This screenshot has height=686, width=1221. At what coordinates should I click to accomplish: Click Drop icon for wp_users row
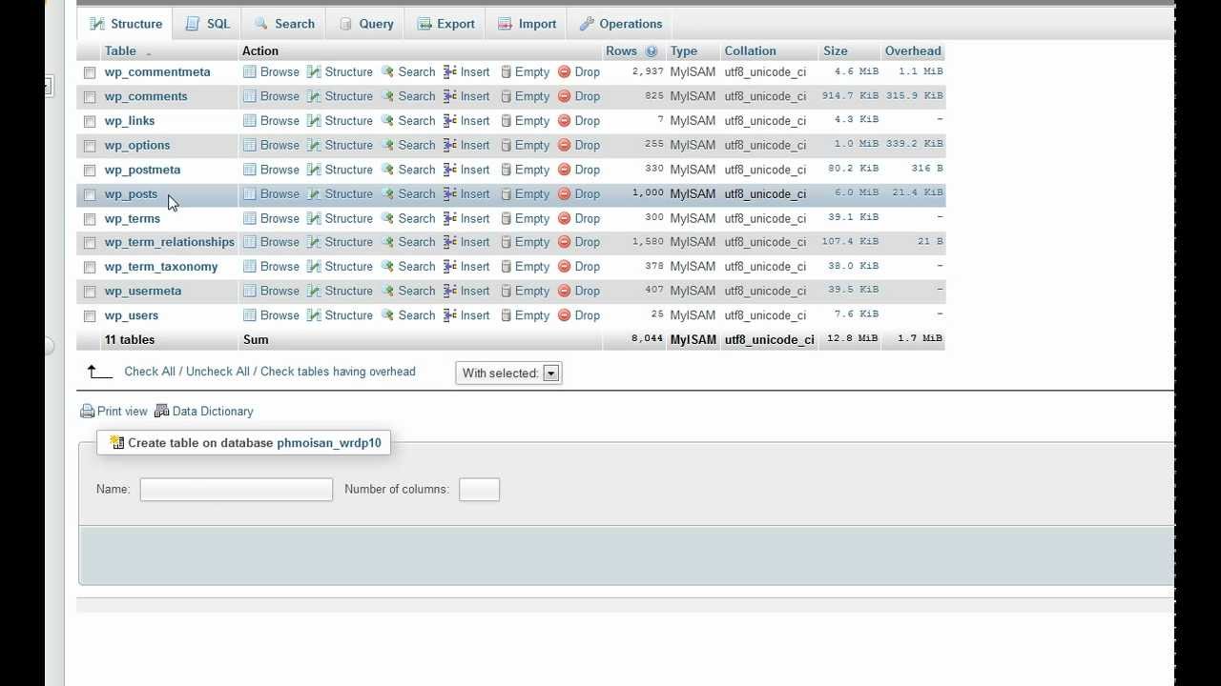[564, 315]
